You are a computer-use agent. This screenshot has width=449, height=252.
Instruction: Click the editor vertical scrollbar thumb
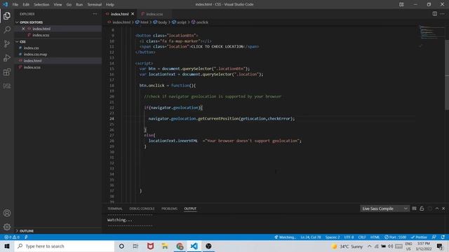tap(447, 74)
